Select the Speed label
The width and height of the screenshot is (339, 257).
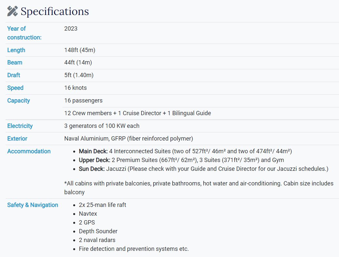[15, 88]
